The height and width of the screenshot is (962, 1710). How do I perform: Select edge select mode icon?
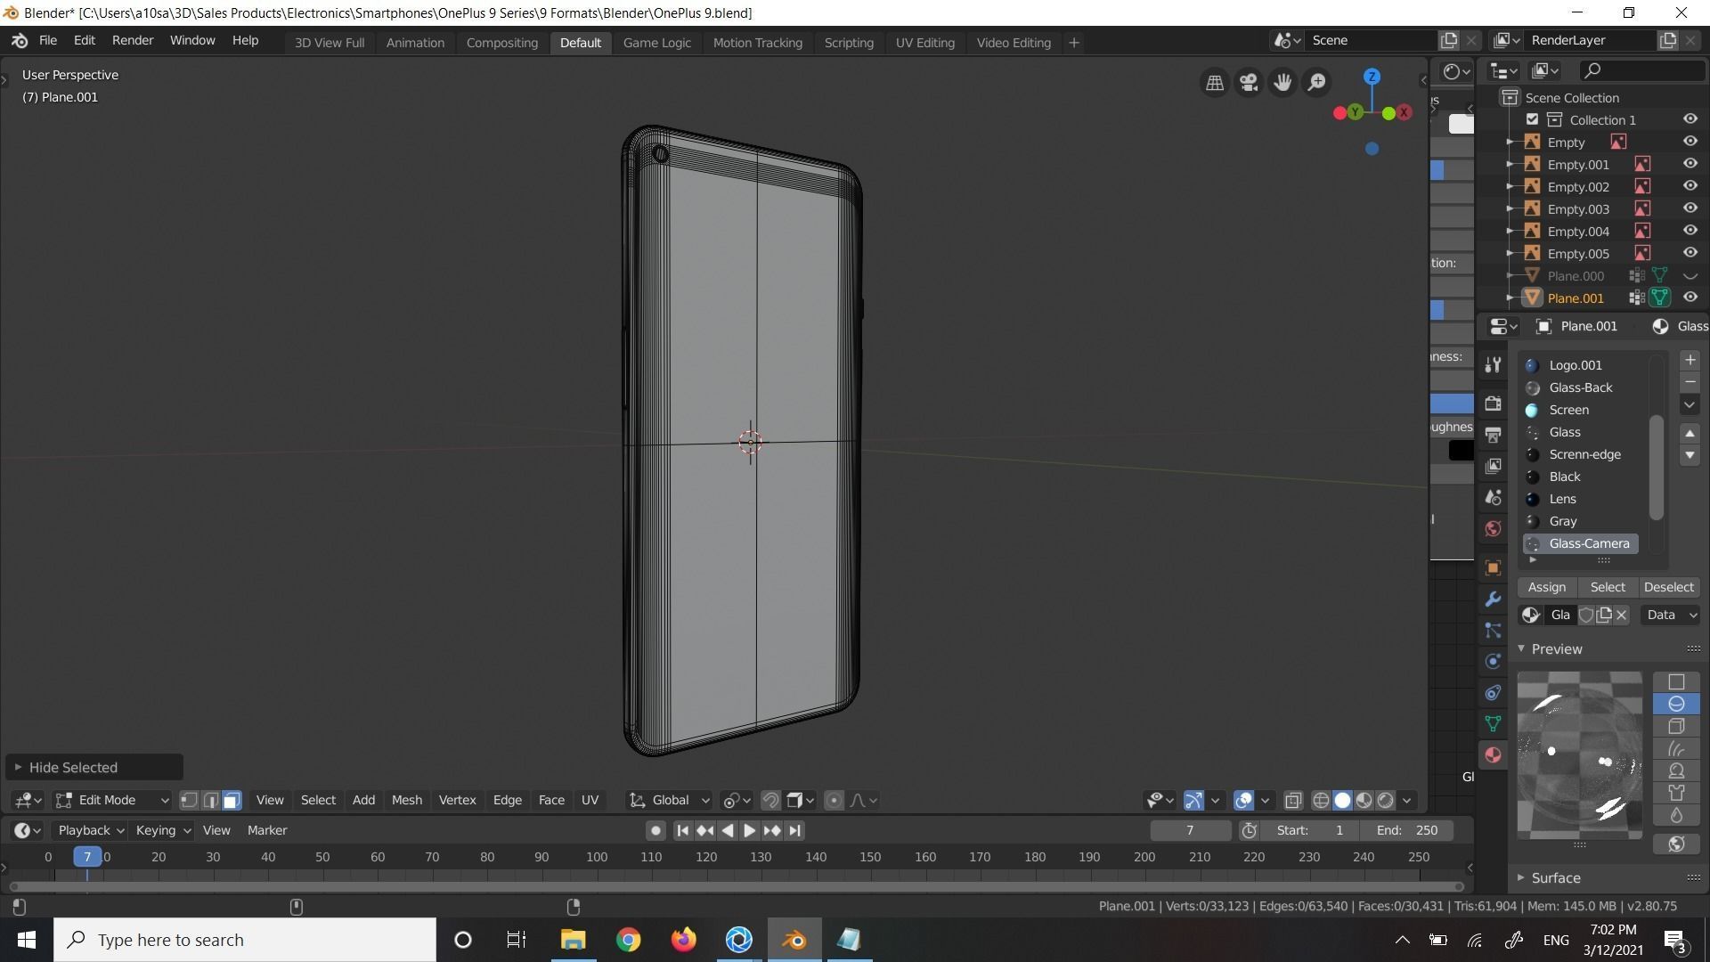click(210, 800)
